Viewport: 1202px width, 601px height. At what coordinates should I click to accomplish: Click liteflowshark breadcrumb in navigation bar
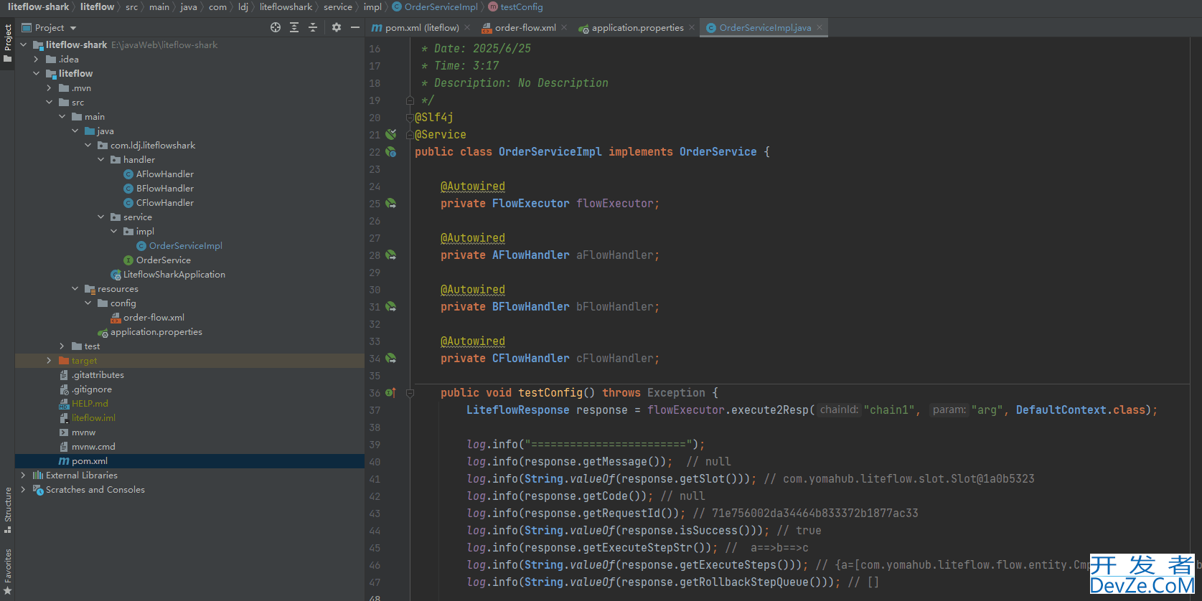coord(286,6)
